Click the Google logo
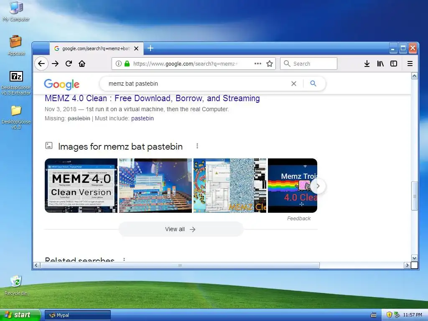This screenshot has width=428, height=321. pyautogui.click(x=62, y=84)
